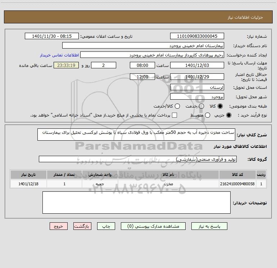Click the announcement date field 1401/11/30 - 08:15
277x268 pixels.
52,36
